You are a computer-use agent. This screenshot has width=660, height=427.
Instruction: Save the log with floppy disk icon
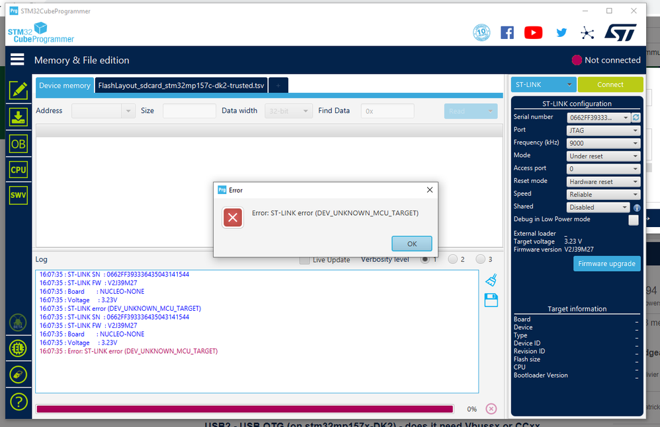[x=491, y=300]
